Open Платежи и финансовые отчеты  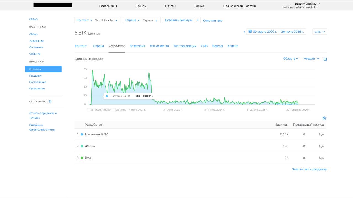[x=42, y=127]
